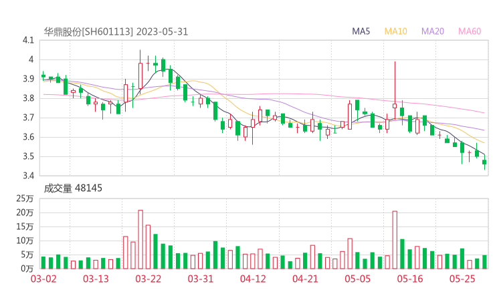Select the last green candlestick on the chart
The height and width of the screenshot is (294, 495).
tap(484, 162)
